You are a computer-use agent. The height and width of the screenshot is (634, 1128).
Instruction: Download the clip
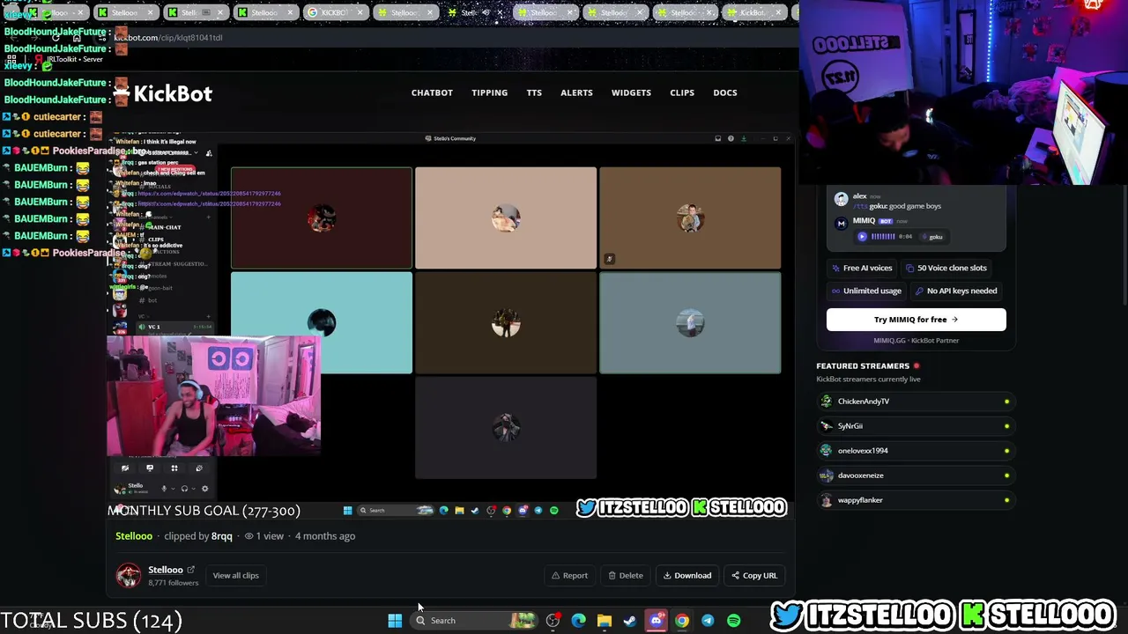[687, 576]
